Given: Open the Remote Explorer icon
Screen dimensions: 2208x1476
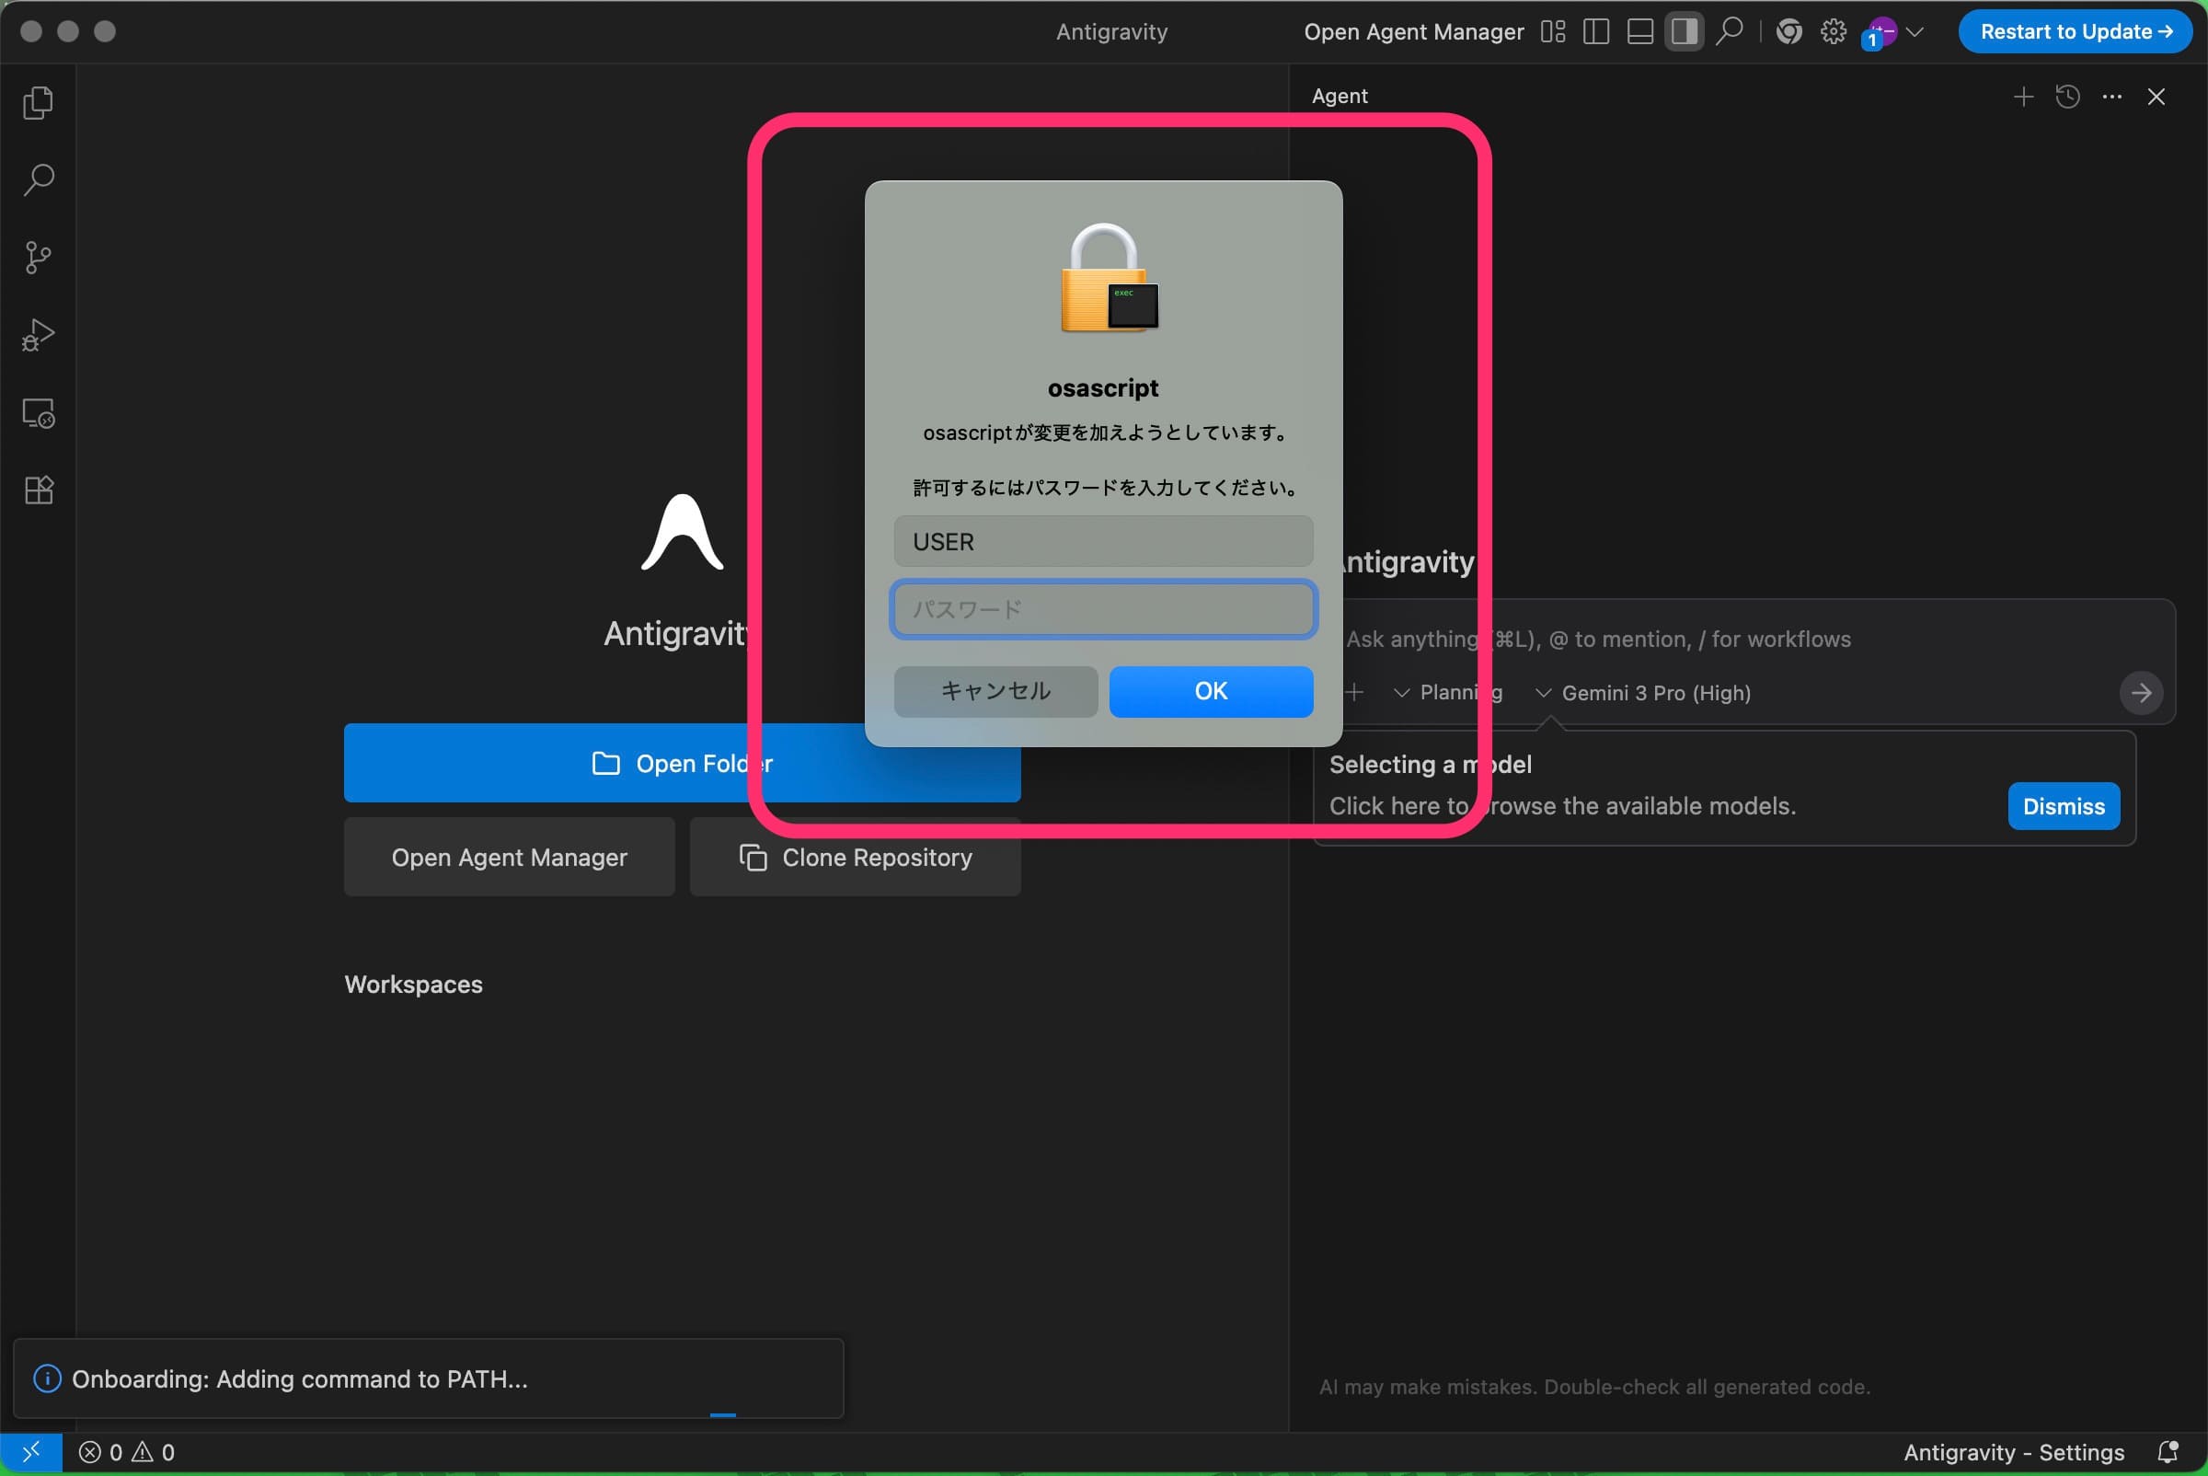Looking at the screenshot, I should click(38, 411).
